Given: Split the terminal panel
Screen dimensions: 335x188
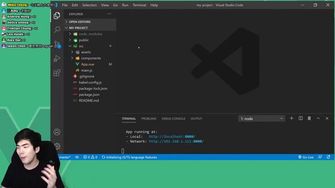Looking at the screenshot, I should tap(300, 119).
